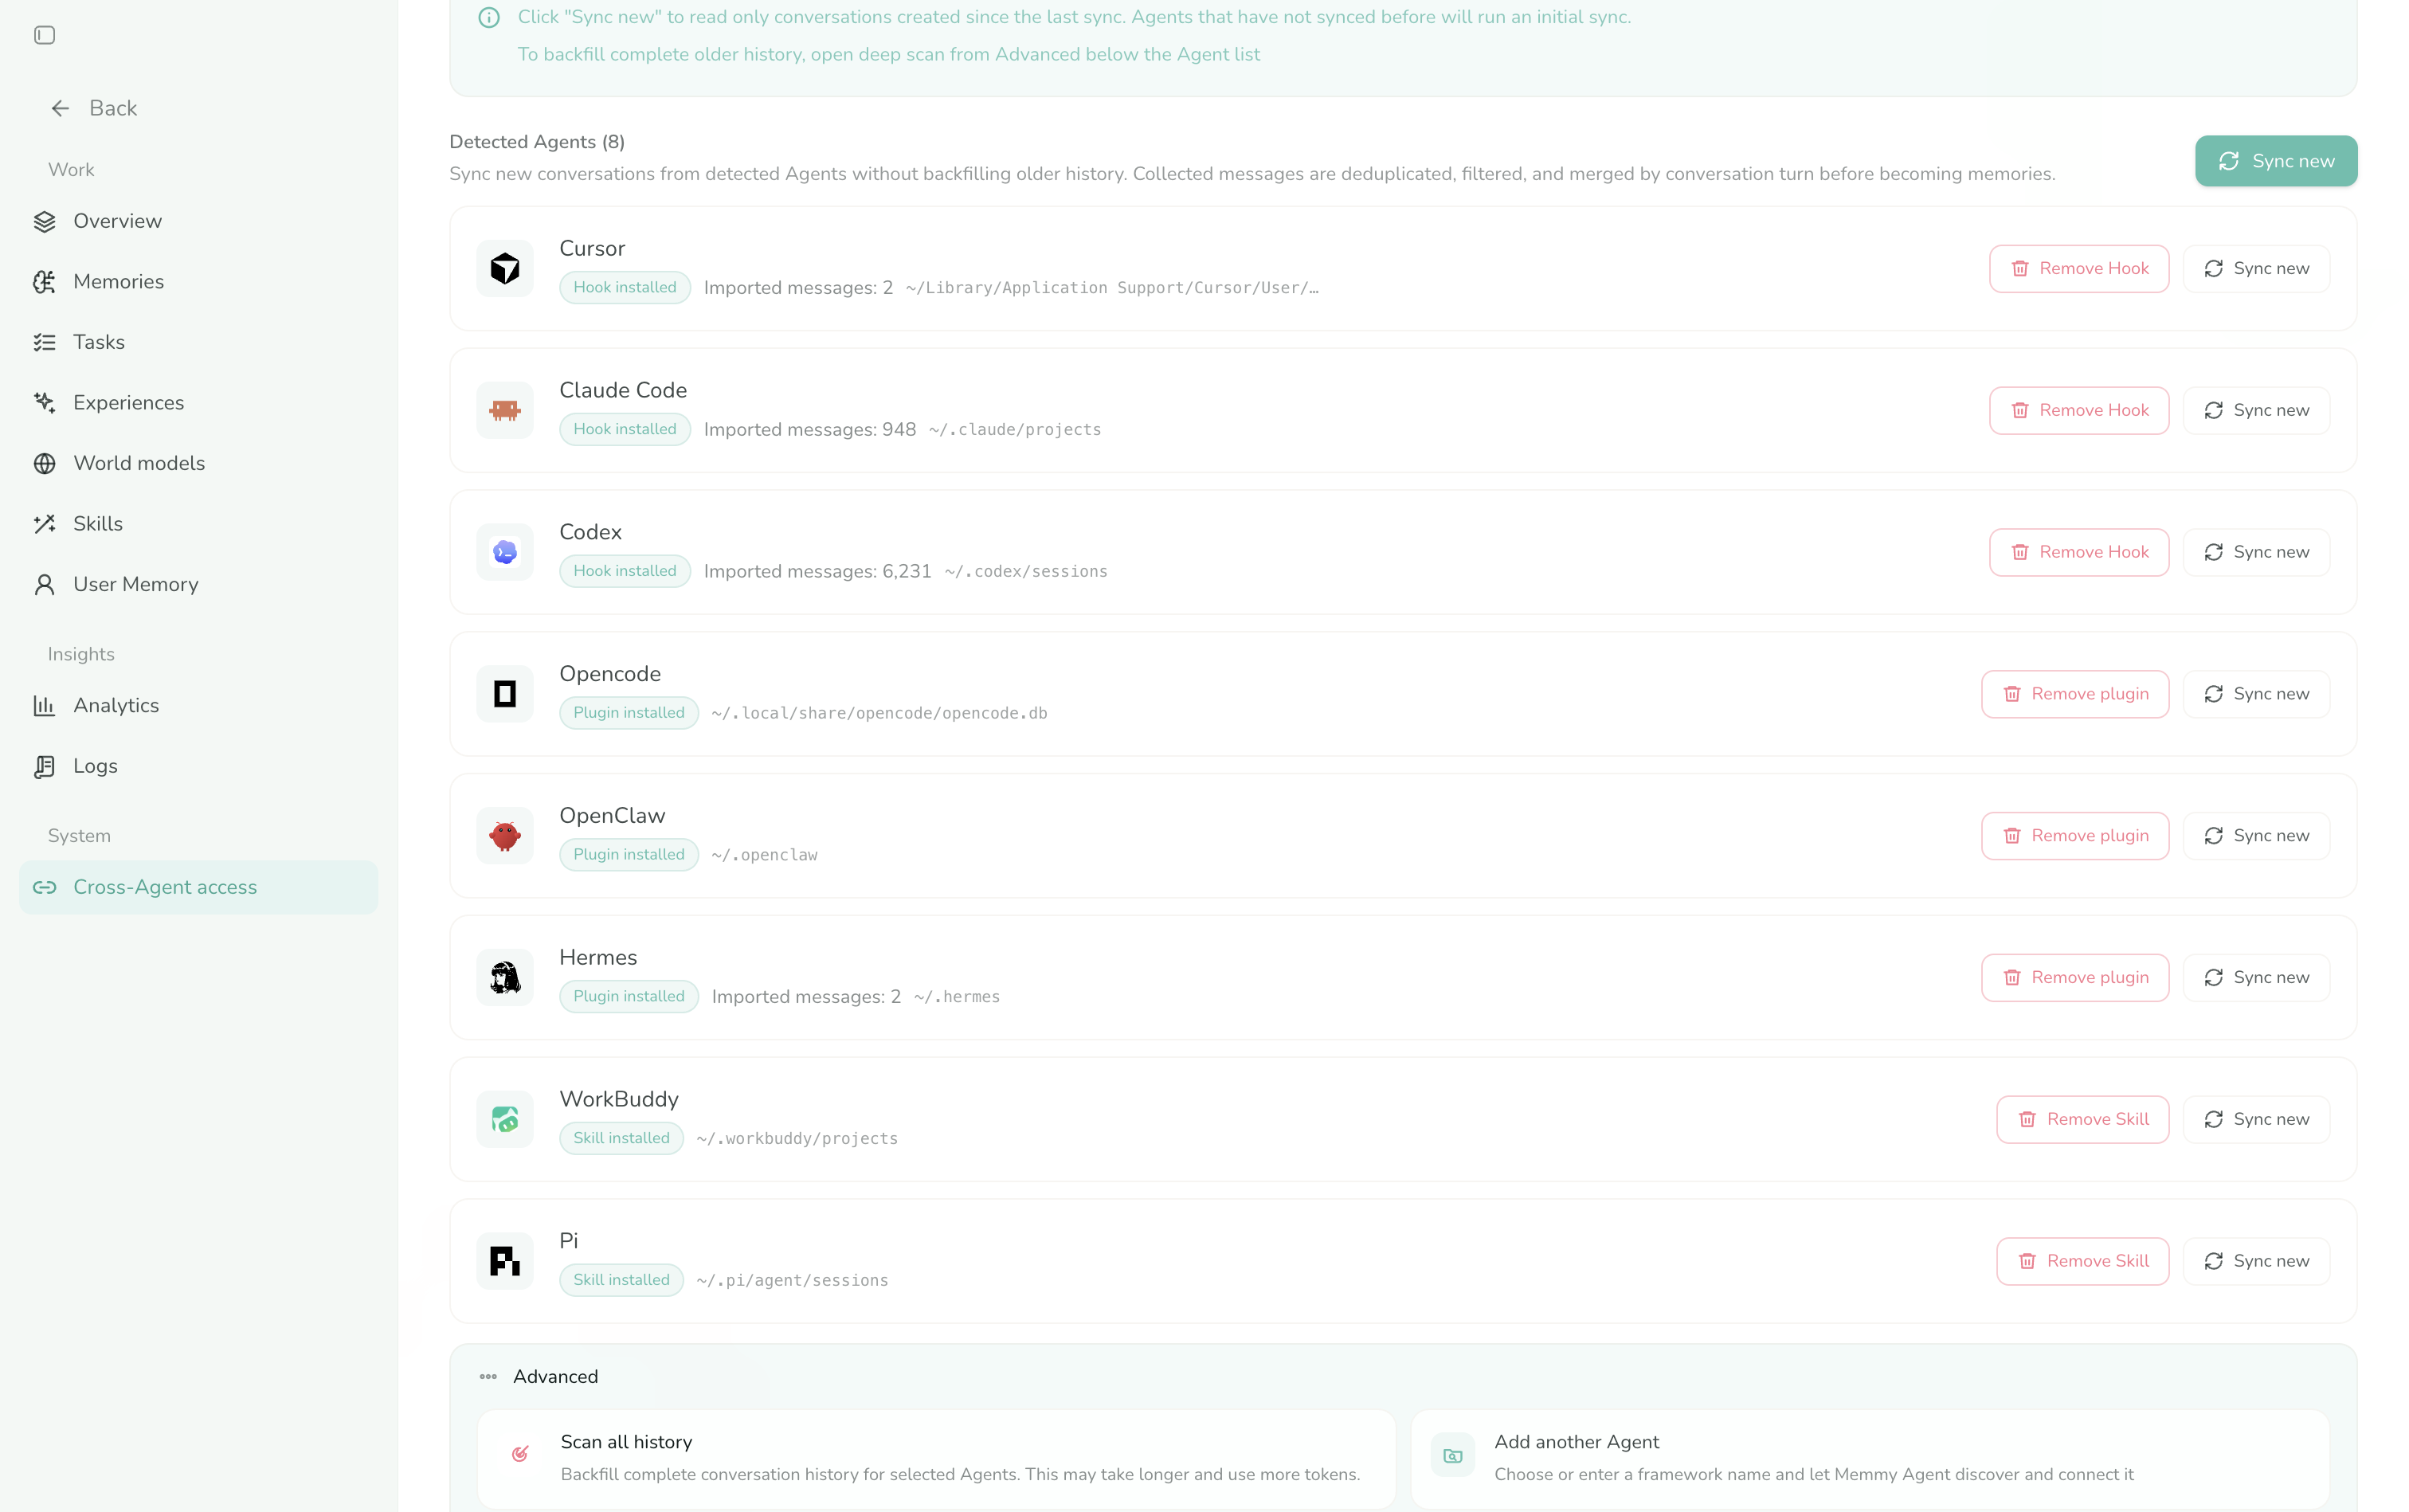
Task: Open the Experiences page
Action: pos(198,403)
